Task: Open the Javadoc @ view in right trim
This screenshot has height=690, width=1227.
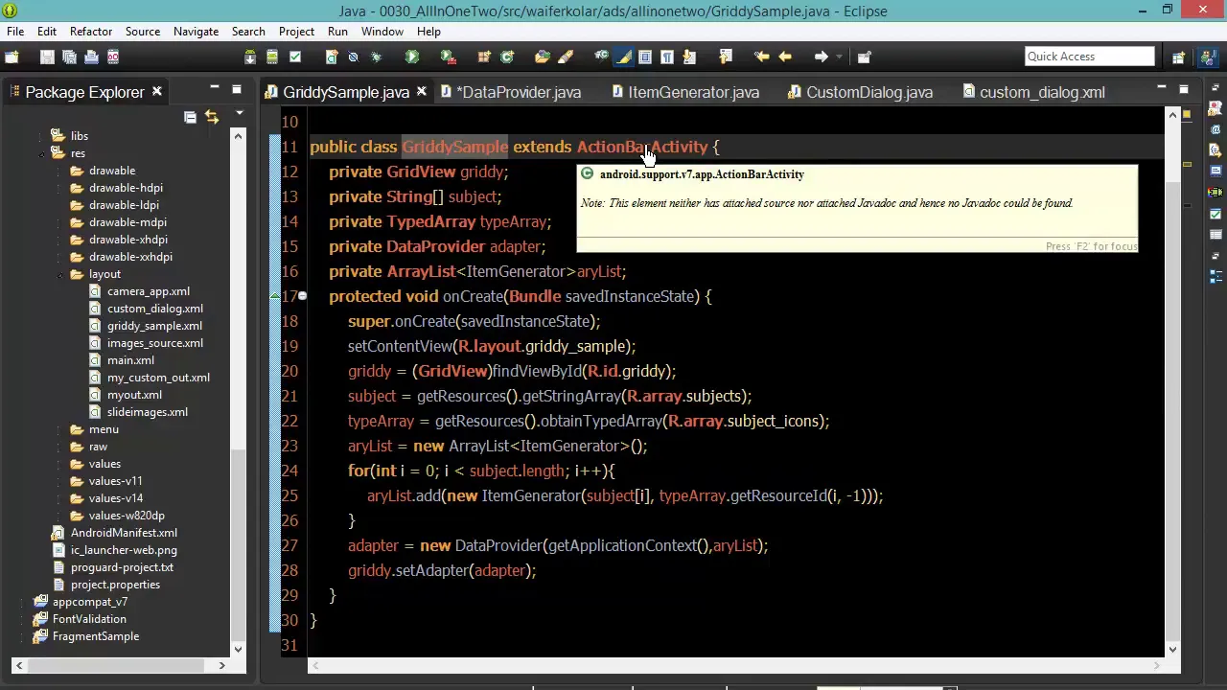Action: 1215,128
